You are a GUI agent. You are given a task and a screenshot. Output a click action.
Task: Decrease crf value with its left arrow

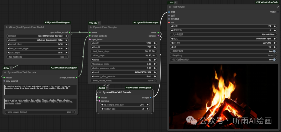(172, 47)
